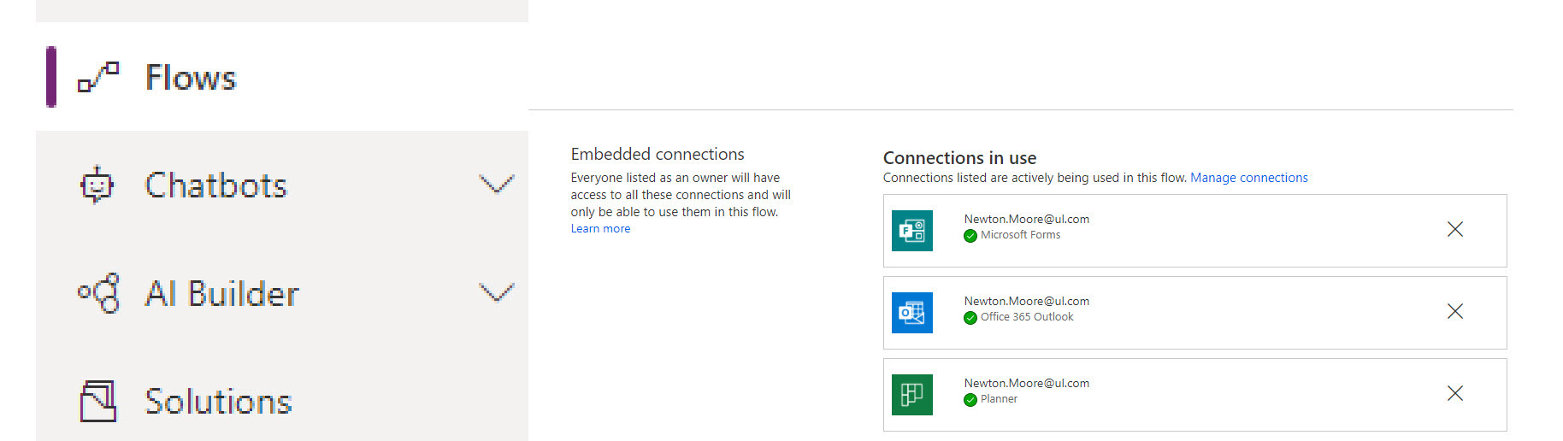Remove the Office 365 Outlook connection
The image size is (1563, 441).
[1455, 311]
